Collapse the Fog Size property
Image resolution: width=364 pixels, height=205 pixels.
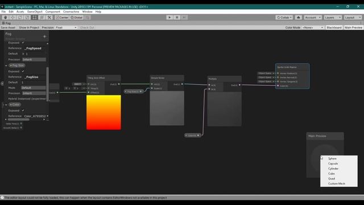[6, 65]
